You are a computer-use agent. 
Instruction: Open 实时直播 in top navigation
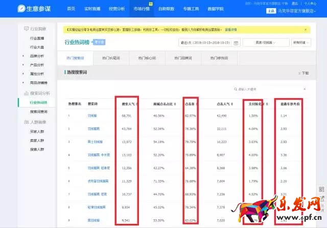(x=92, y=9)
